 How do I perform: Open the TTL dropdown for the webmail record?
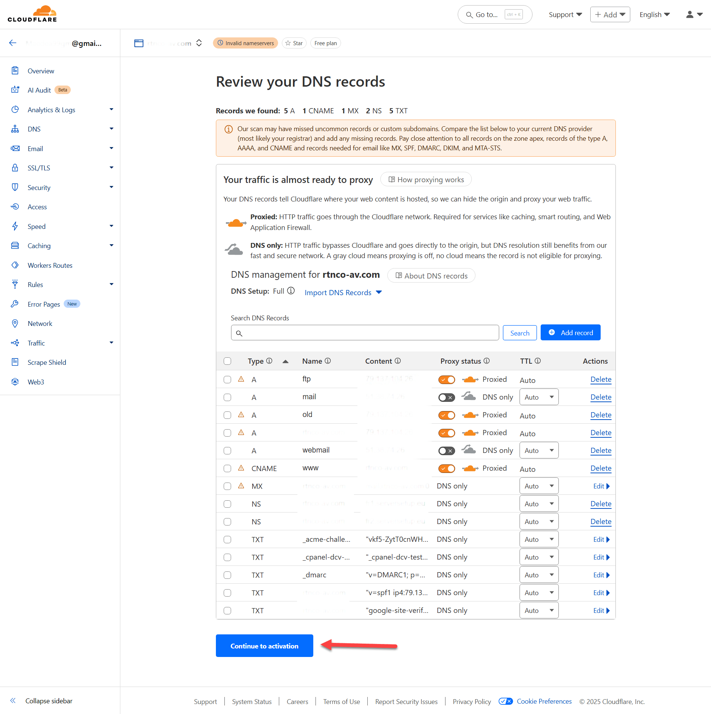coord(539,450)
